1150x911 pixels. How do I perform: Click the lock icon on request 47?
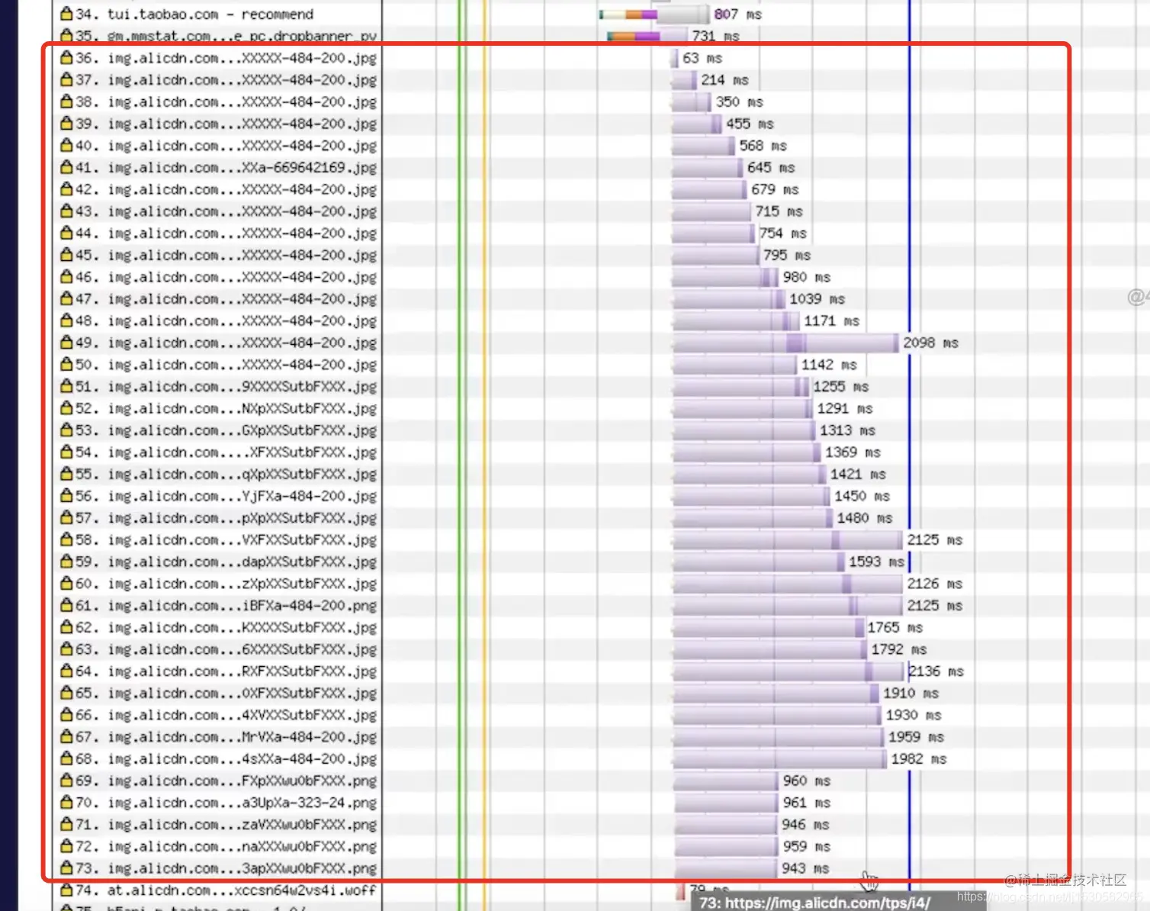[x=66, y=298]
